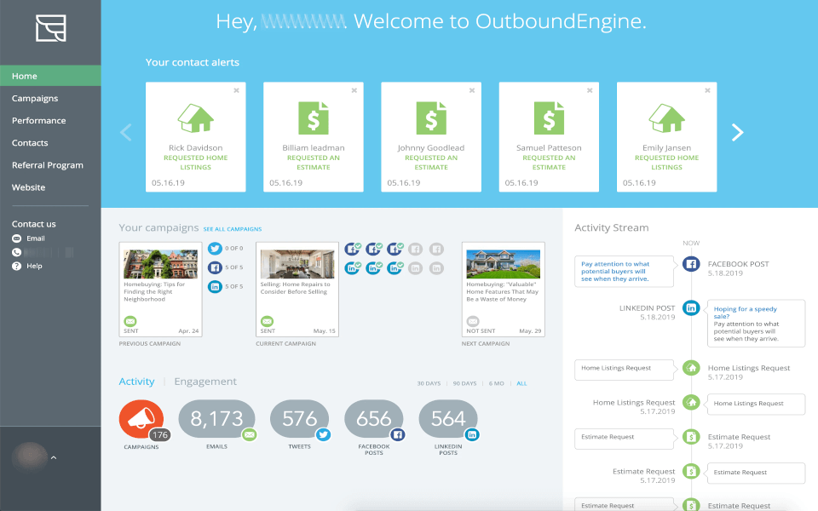Image resolution: width=818 pixels, height=511 pixels.
Task: Click first checked Facebook post icon
Action: [x=353, y=249]
